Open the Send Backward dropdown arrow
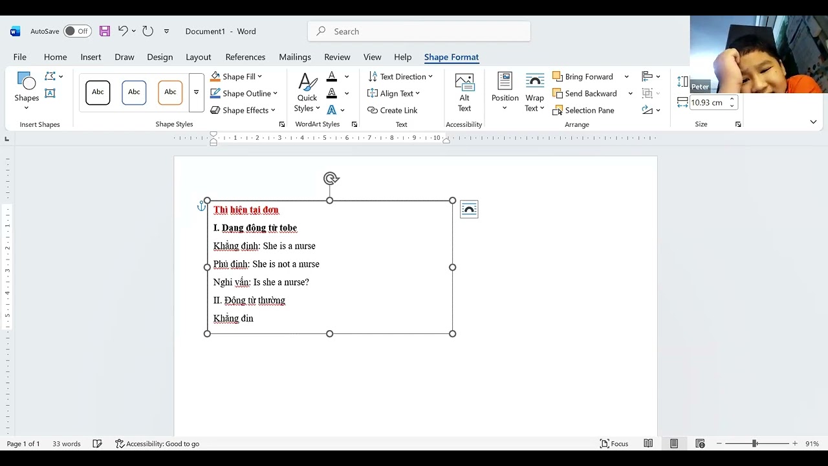The image size is (828, 466). pyautogui.click(x=630, y=93)
